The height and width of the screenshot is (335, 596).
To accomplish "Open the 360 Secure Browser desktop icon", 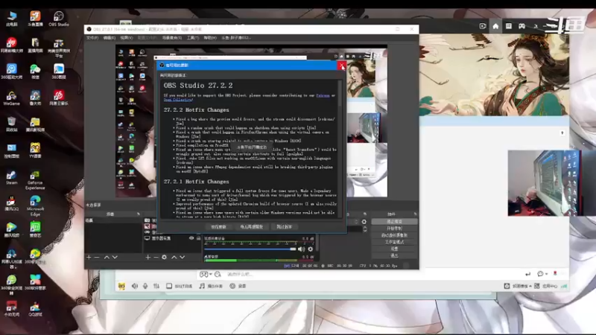I will tap(11, 283).
